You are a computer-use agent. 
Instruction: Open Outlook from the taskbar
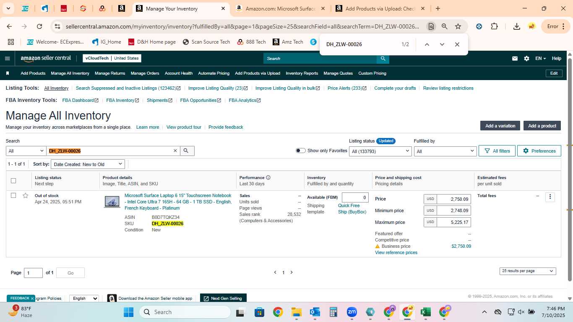click(315, 312)
